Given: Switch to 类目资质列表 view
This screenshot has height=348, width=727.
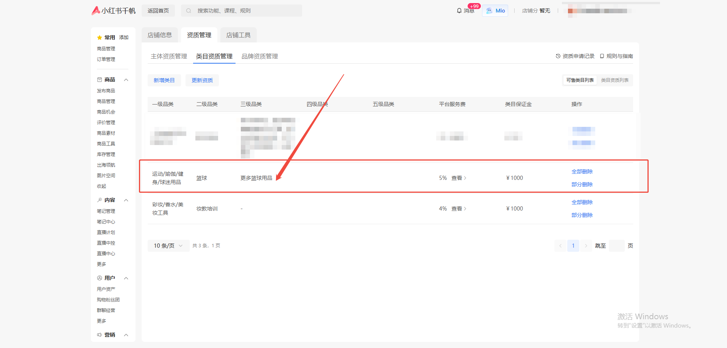Looking at the screenshot, I should pos(615,80).
